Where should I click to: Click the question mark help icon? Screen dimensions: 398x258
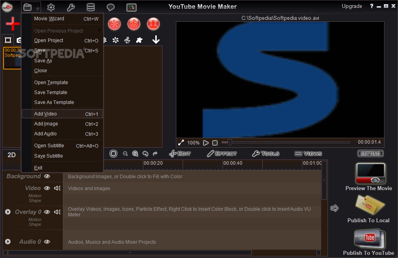pyautogui.click(x=372, y=6)
